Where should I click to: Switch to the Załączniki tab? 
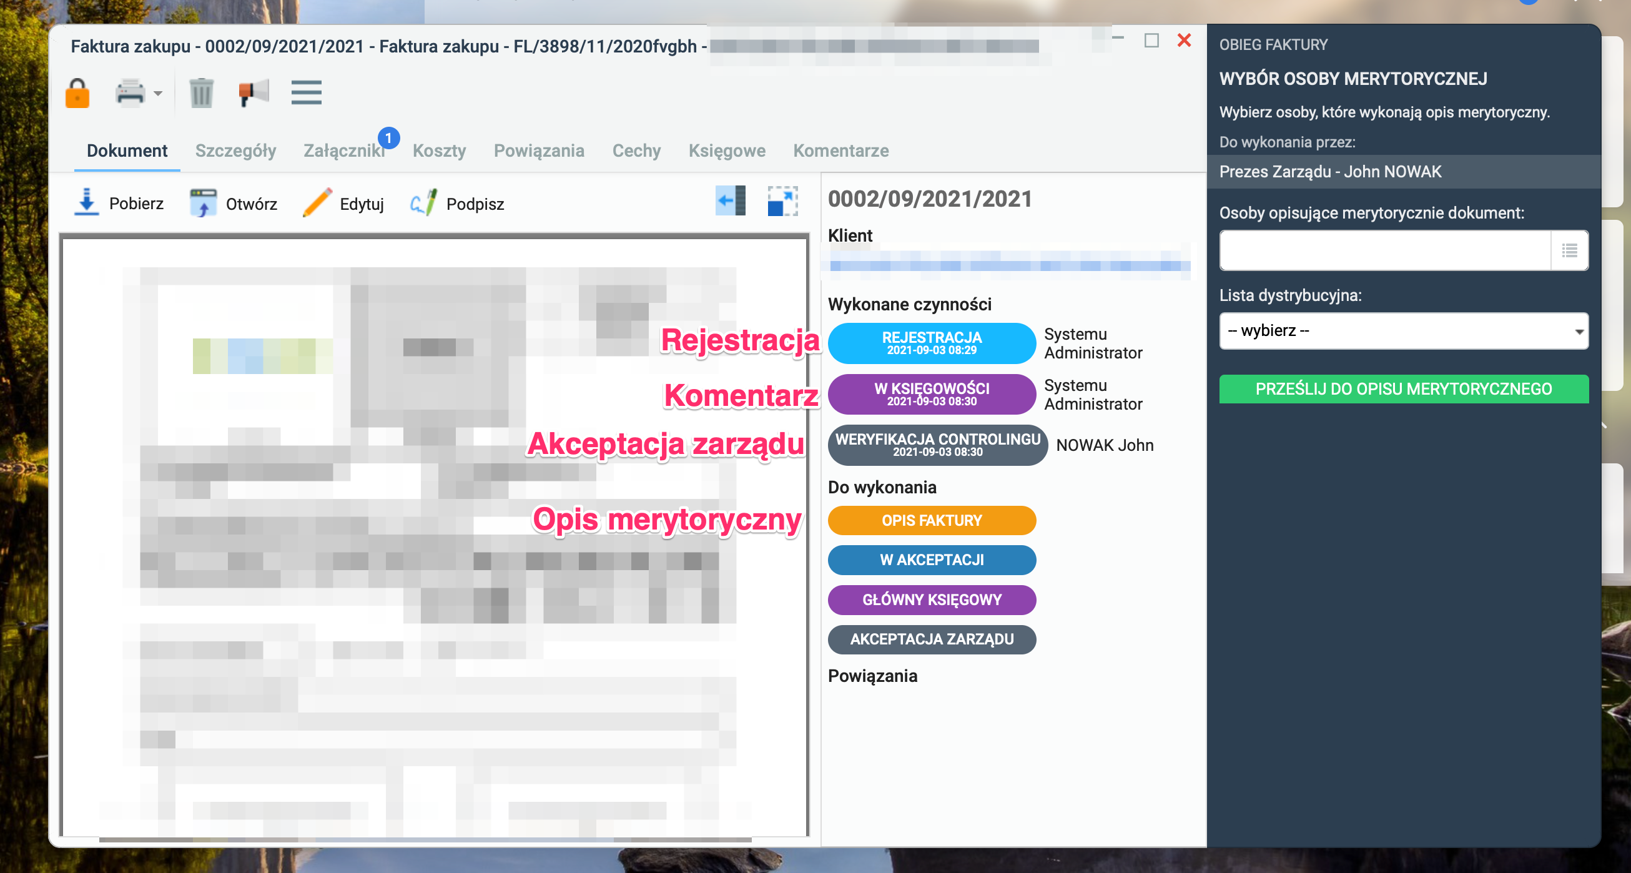345,150
